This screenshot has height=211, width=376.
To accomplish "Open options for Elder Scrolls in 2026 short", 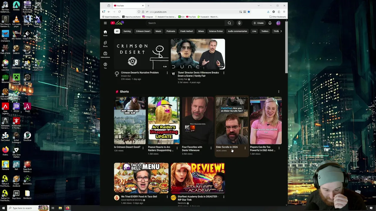I will (x=245, y=148).
